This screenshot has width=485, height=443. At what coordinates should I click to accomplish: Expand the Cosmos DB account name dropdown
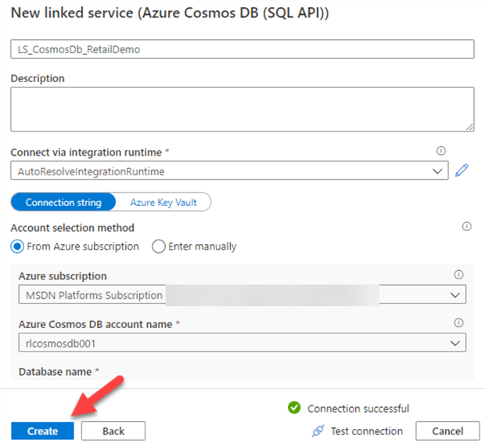(454, 342)
